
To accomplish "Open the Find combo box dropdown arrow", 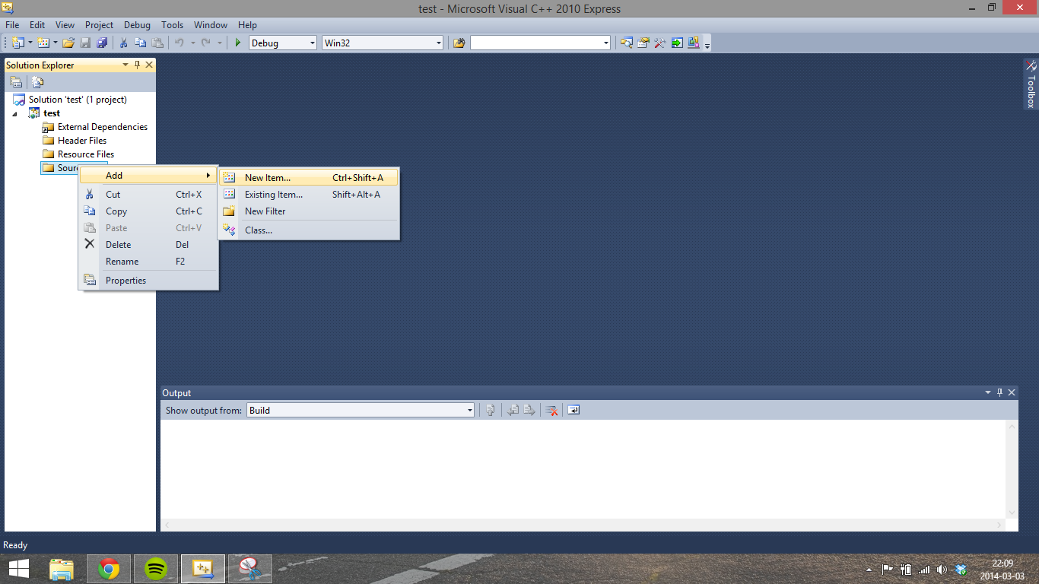I will click(x=606, y=43).
